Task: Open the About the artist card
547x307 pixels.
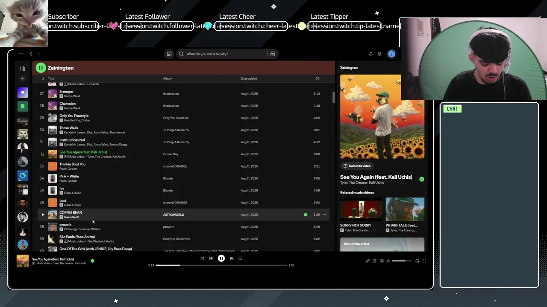Action: [x=382, y=245]
